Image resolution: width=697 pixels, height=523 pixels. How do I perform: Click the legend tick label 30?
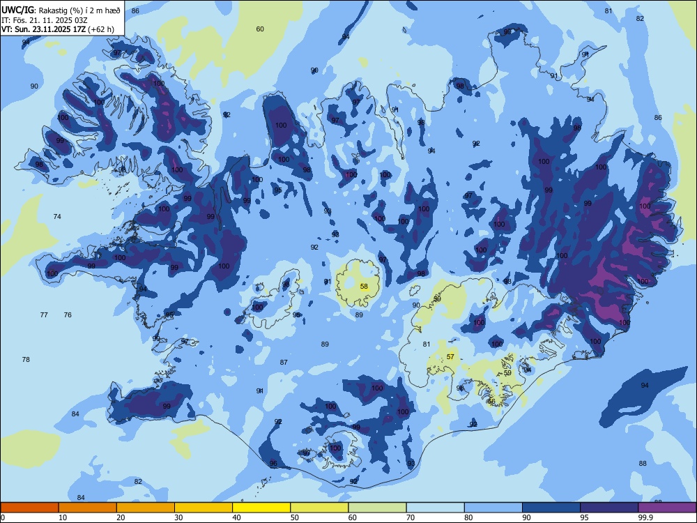178,517
